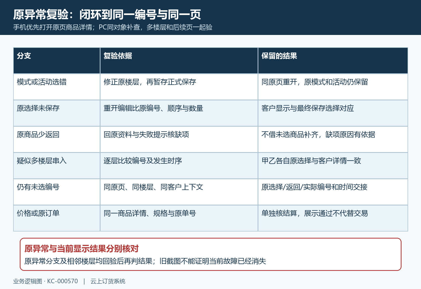Select the cell 甲乙各自原选择与客户详情一致
This screenshot has height=289, width=421.
pos(333,166)
